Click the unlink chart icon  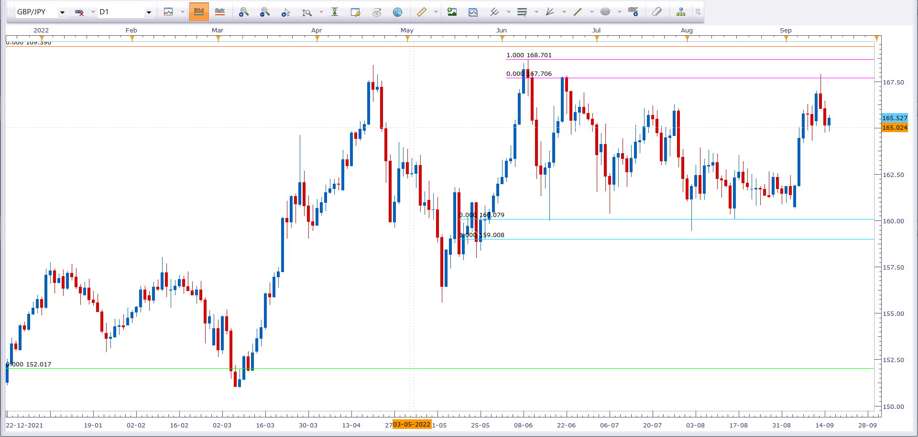coord(80,12)
